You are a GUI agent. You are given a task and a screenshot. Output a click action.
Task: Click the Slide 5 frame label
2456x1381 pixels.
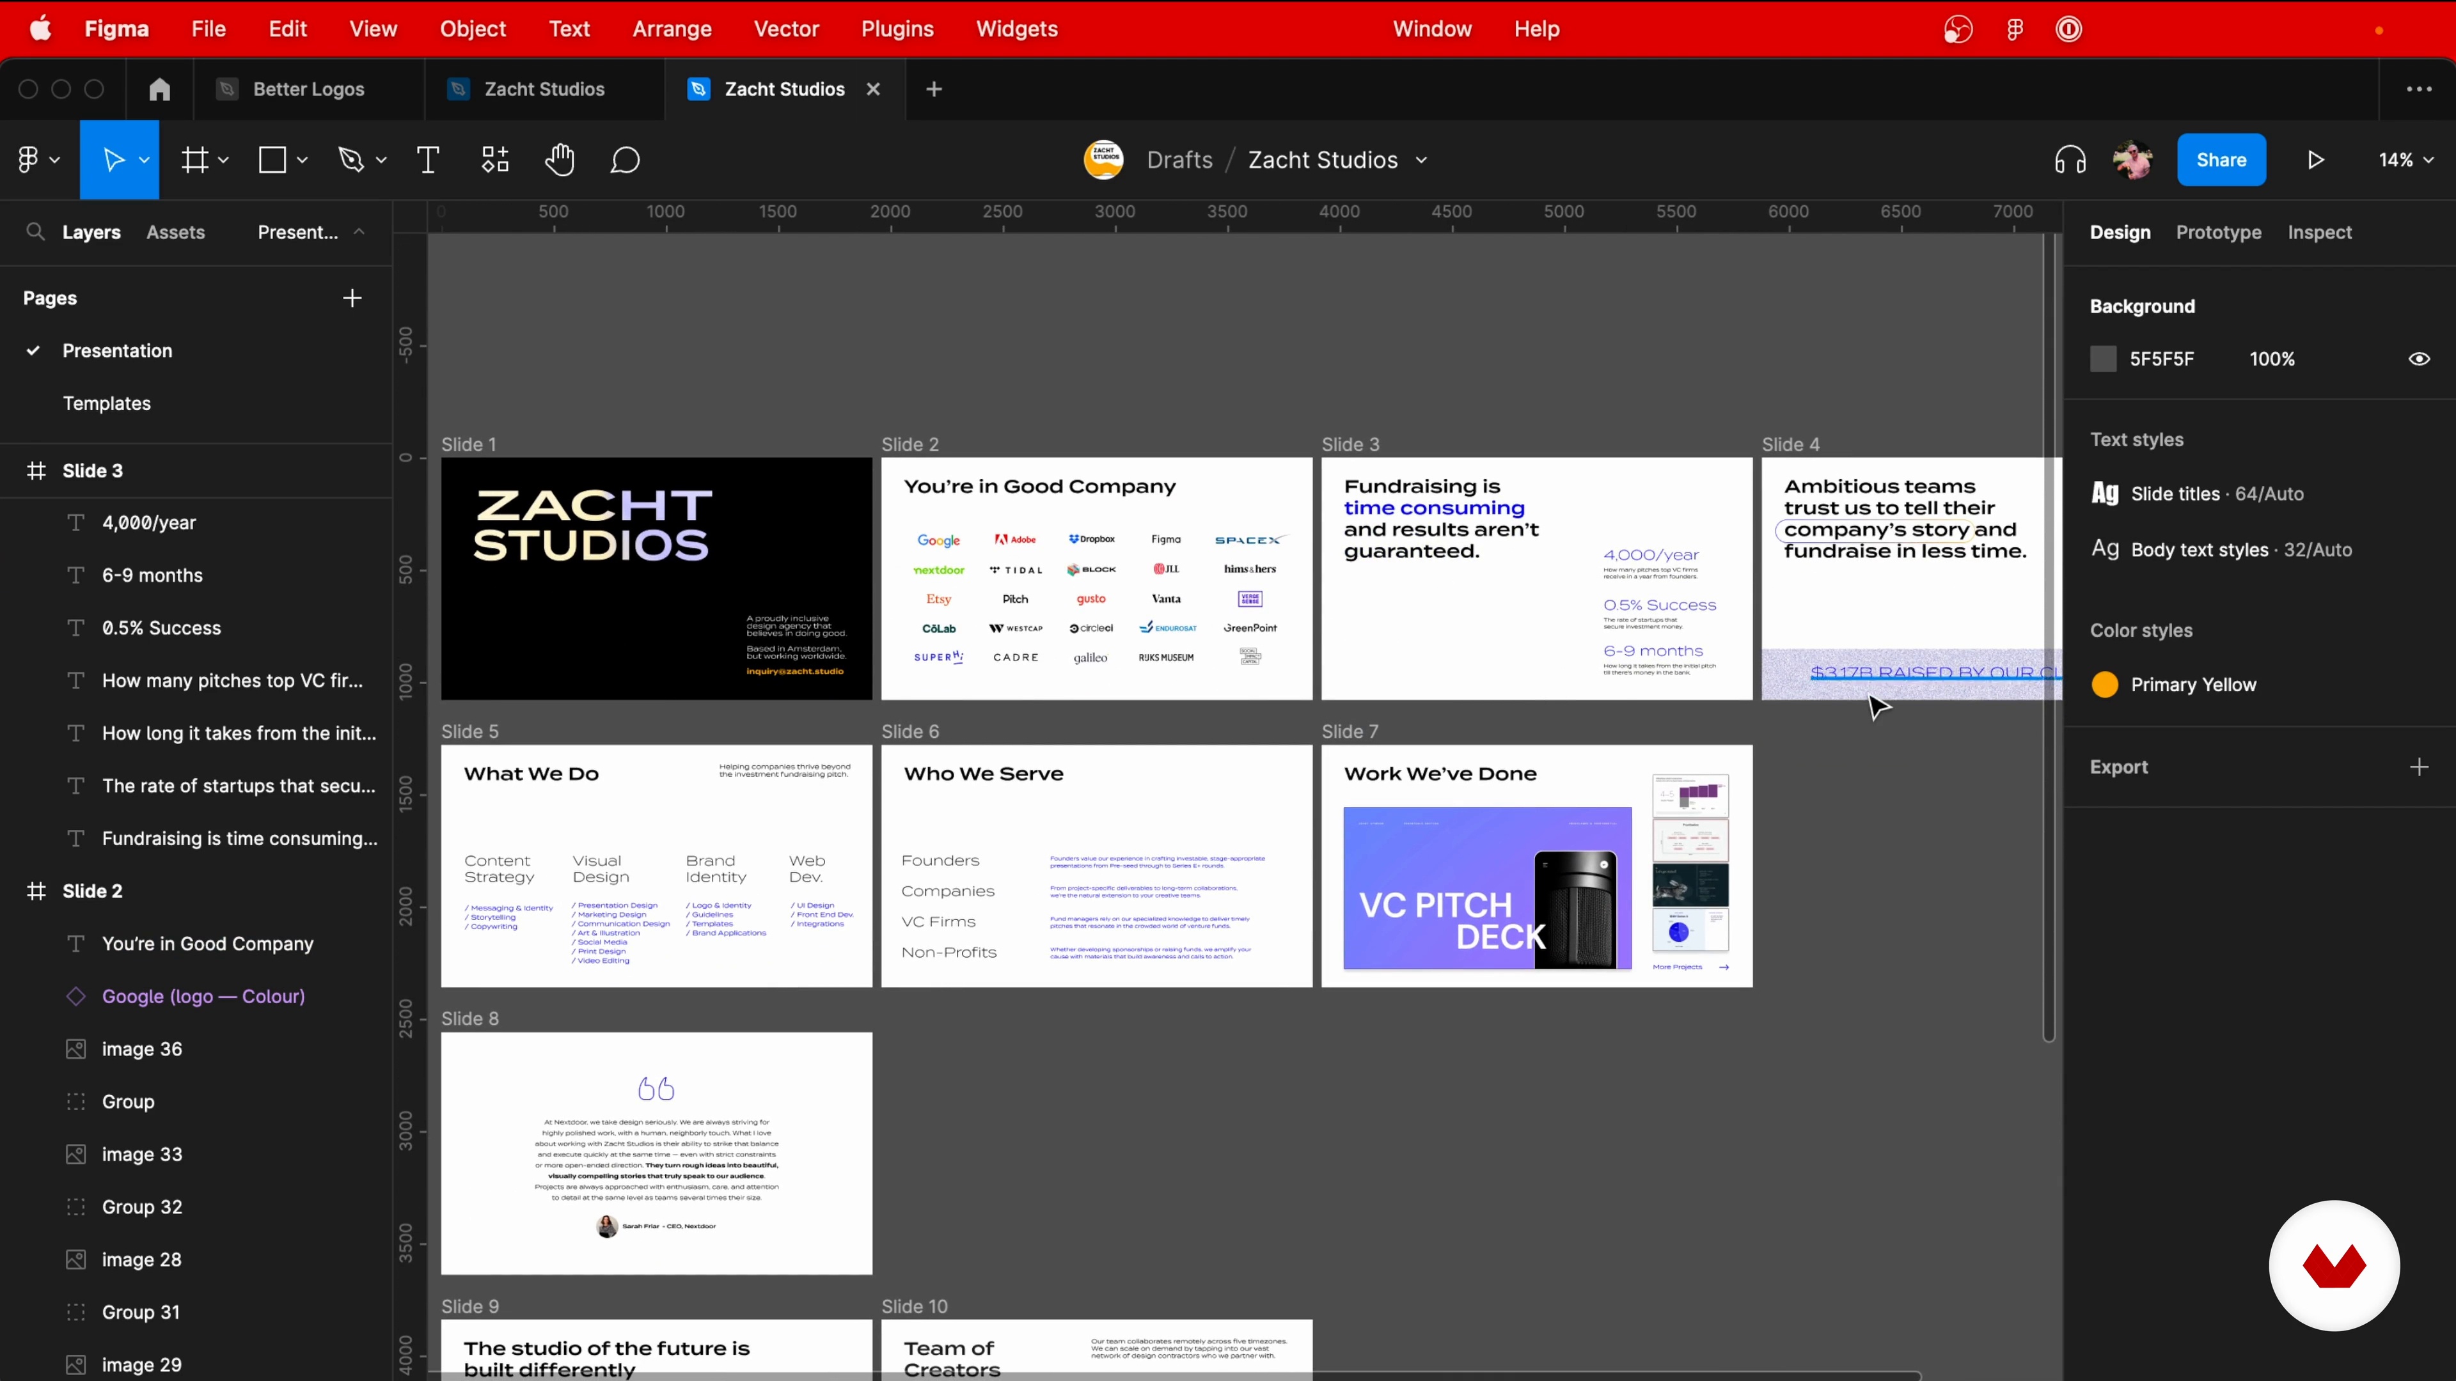tap(469, 732)
